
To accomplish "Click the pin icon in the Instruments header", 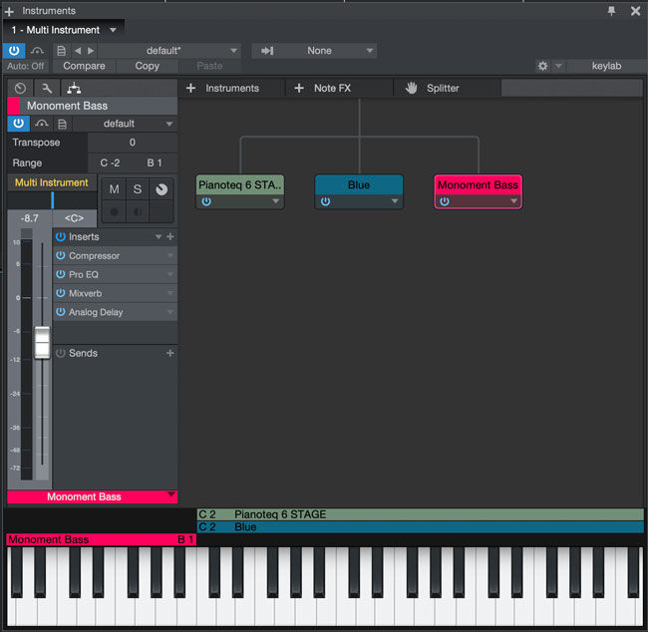I will [x=611, y=11].
